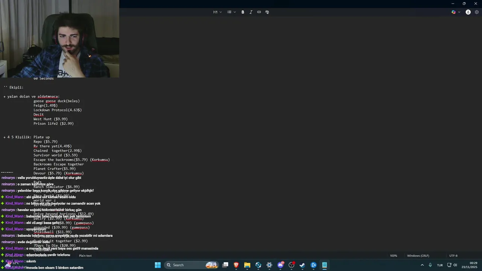The image size is (482, 271).
Task: Launch Brave browser from the taskbar
Action: [x=236, y=265]
